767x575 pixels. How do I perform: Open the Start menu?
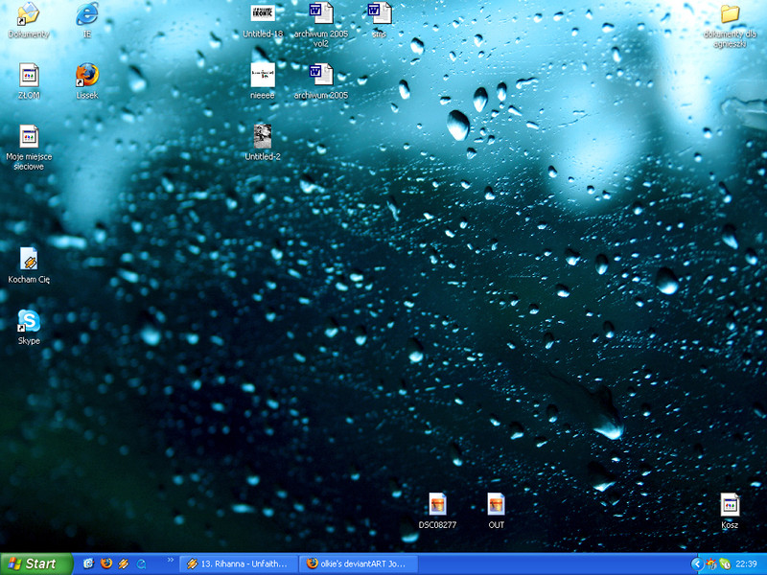click(36, 563)
